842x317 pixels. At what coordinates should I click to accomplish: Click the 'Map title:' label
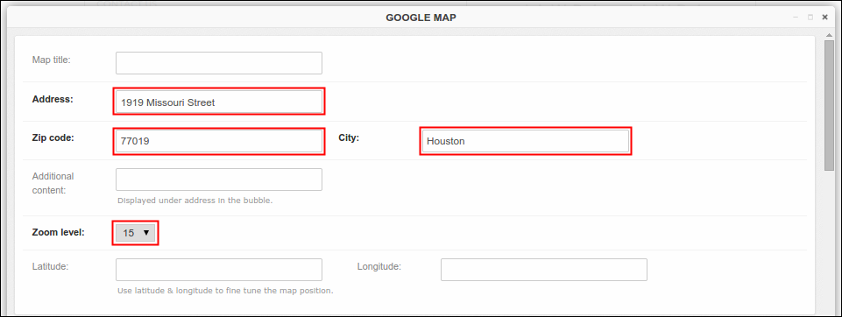pos(52,60)
